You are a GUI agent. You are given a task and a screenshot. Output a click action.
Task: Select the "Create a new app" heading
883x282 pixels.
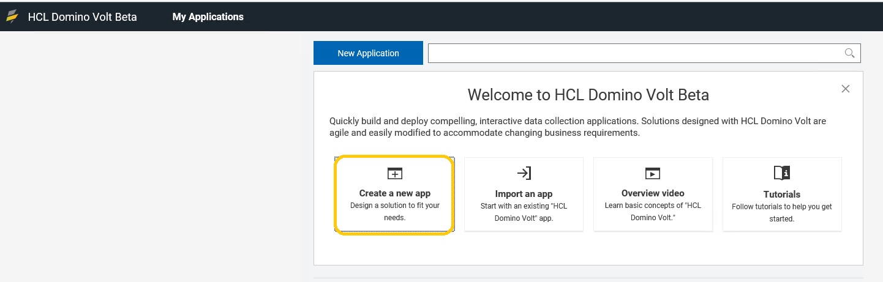click(x=395, y=193)
